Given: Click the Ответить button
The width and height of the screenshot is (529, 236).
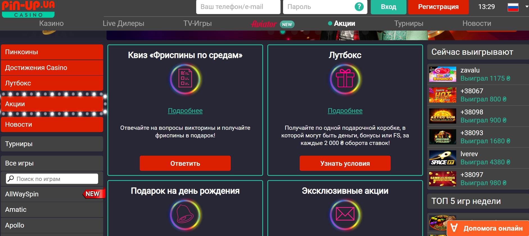Looking at the screenshot, I should pyautogui.click(x=185, y=163).
